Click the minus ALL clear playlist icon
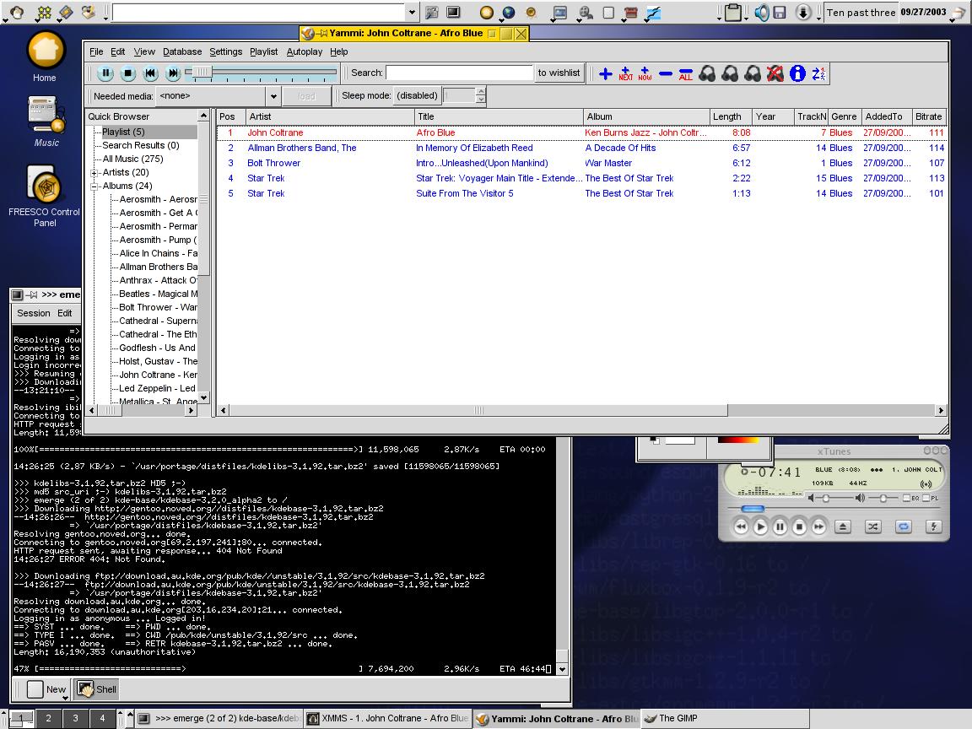972x729 pixels. point(686,74)
